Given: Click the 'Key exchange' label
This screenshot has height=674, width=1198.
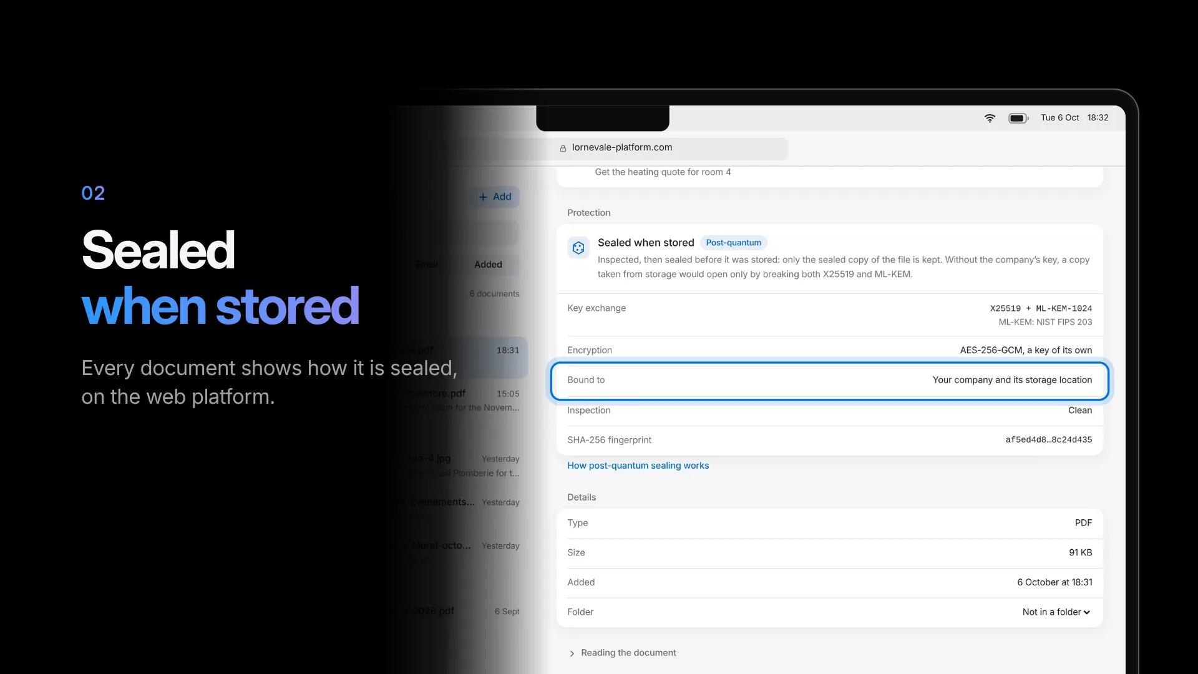Looking at the screenshot, I should [x=597, y=308].
